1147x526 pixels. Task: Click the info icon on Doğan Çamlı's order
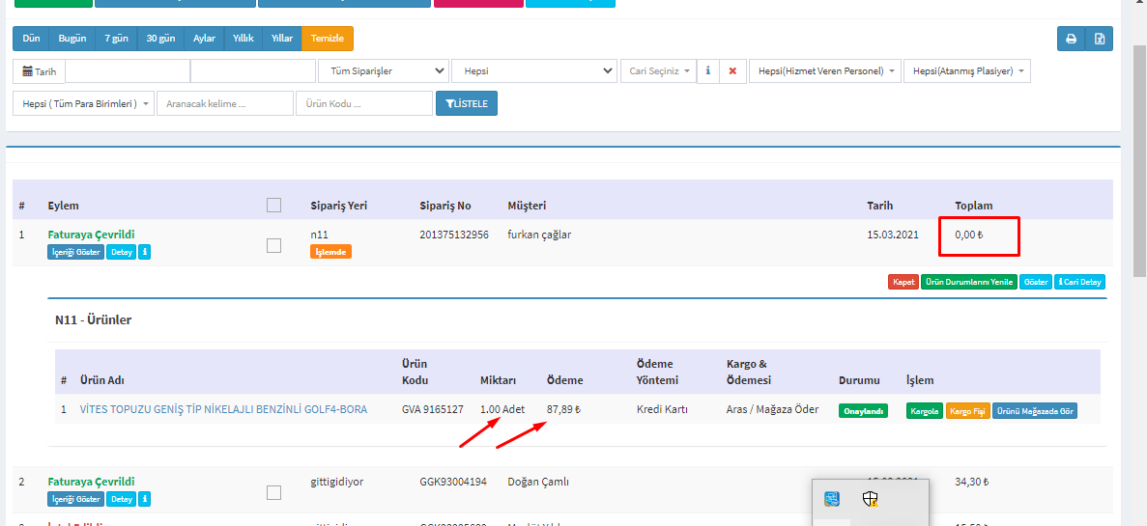(145, 499)
